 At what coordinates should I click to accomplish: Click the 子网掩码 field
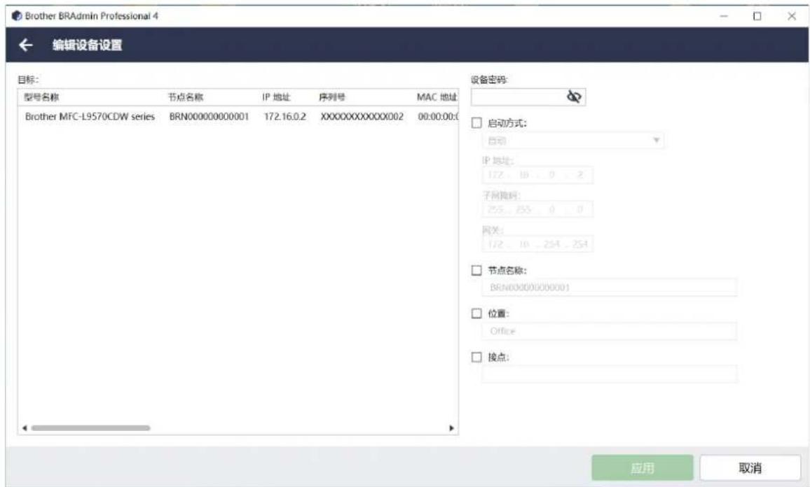[x=537, y=209]
